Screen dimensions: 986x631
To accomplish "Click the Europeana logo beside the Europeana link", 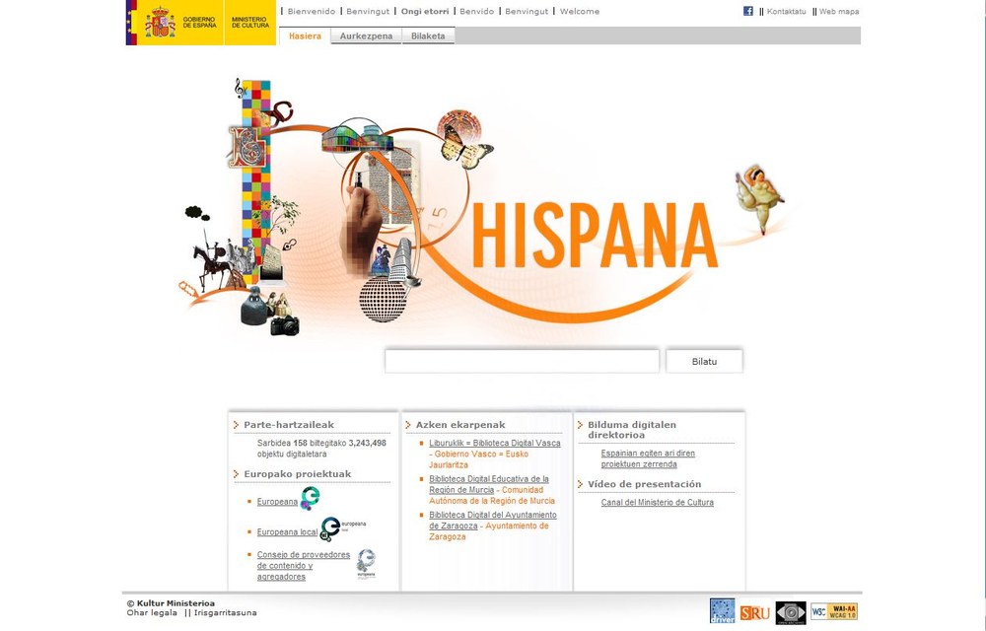I will [311, 499].
